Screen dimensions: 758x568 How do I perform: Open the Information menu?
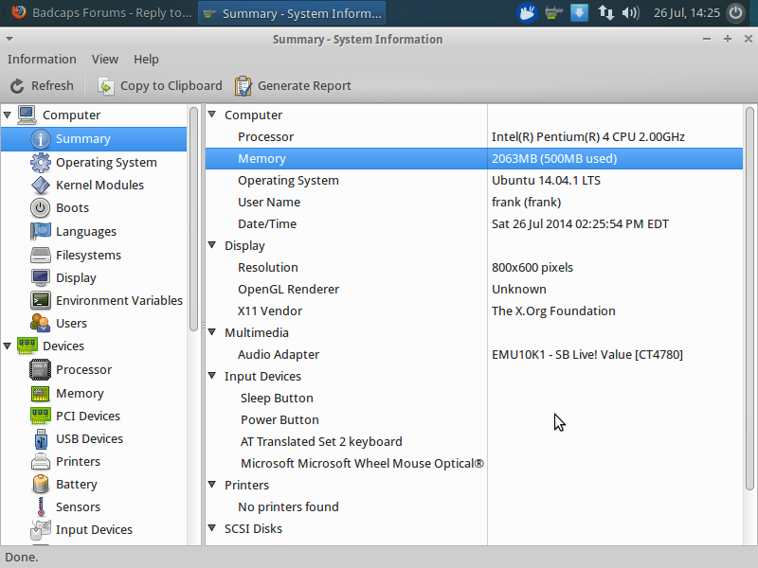point(42,59)
